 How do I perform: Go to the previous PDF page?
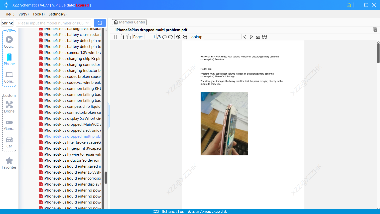coord(164,37)
